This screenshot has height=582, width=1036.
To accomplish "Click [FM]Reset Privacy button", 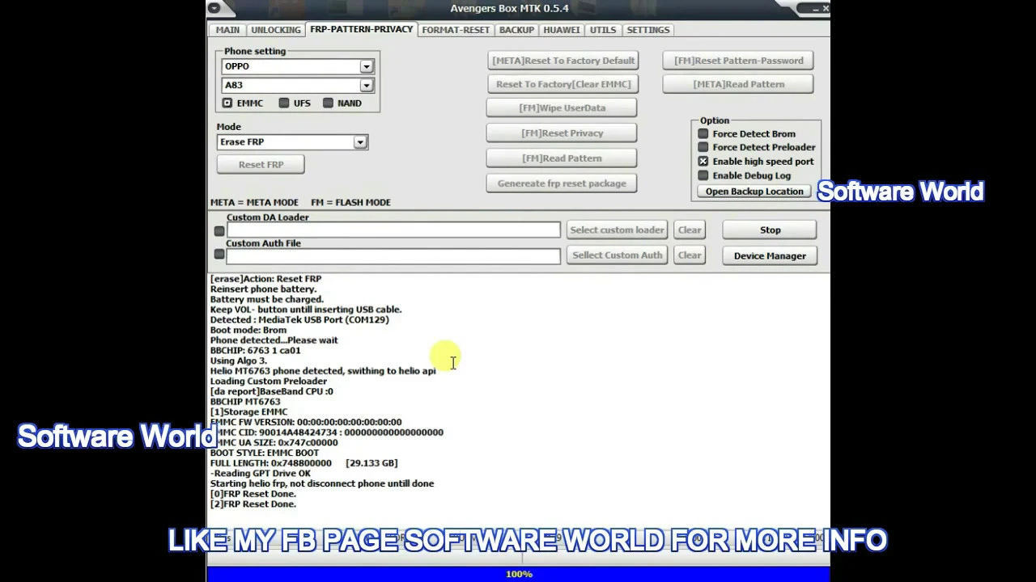I will [x=562, y=133].
